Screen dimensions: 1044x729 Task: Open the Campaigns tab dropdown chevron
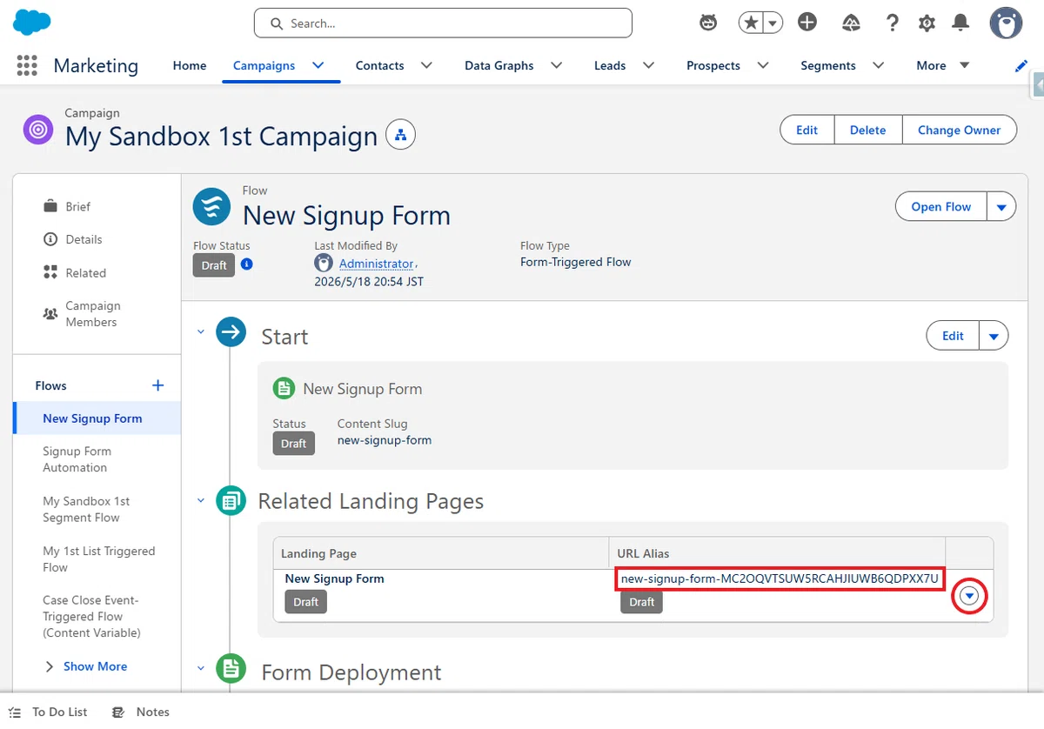click(x=318, y=65)
